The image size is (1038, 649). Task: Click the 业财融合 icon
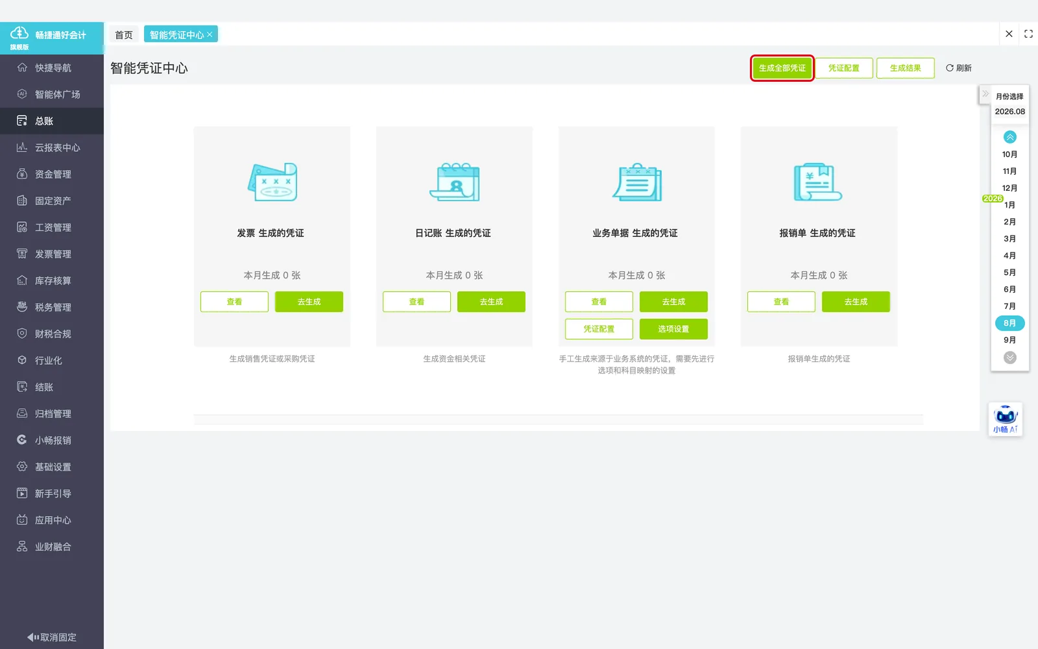[x=22, y=546]
